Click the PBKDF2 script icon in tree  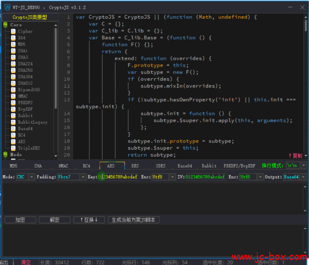pos(13,103)
